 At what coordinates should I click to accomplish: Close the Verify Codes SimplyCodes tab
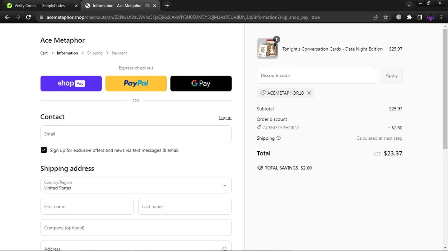click(x=76, y=6)
